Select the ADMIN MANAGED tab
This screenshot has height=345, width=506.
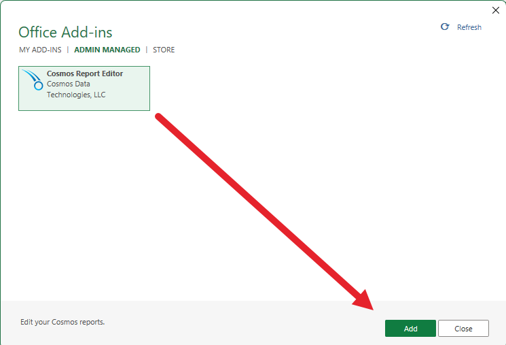pyautogui.click(x=107, y=50)
